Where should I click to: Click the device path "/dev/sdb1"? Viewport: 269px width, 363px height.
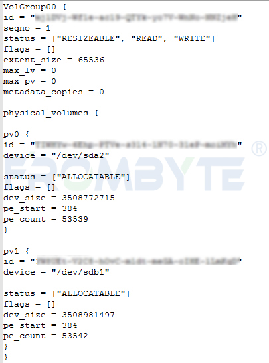80,272
